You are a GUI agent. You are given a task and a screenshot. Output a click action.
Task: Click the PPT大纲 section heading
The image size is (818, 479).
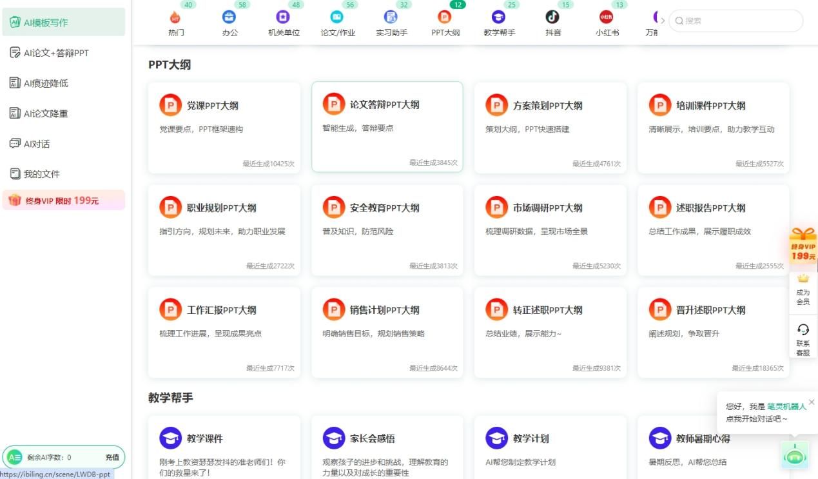tap(170, 64)
